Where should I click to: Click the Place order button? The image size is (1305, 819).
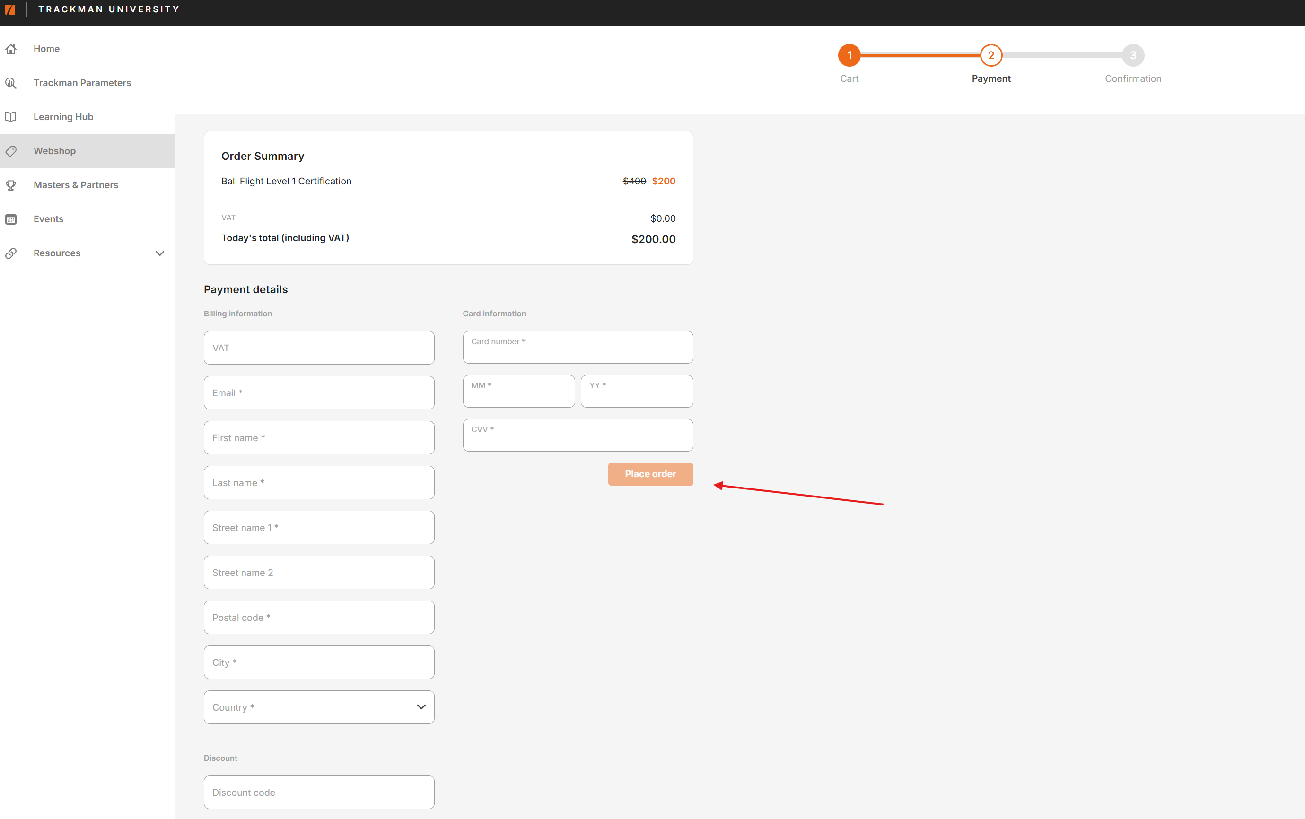point(650,474)
